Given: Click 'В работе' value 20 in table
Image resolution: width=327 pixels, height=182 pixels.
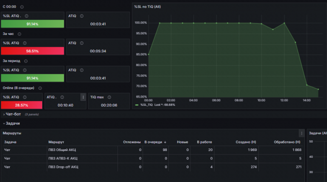Looking at the screenshot, I should tap(210, 150).
